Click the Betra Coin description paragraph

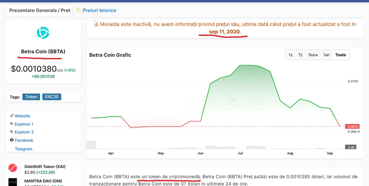tap(223, 180)
